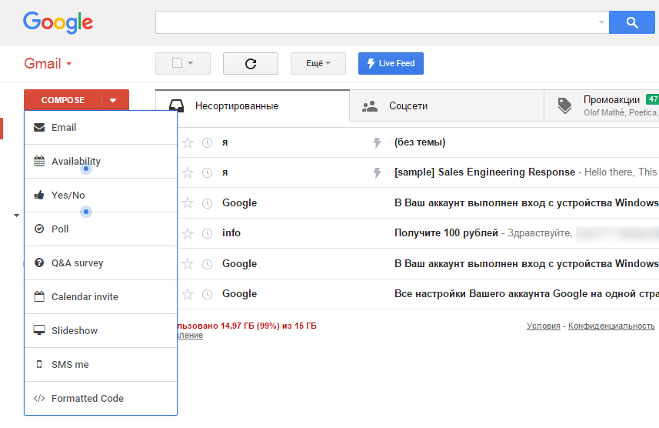Click the monitor icon beside Slideshow
The height and width of the screenshot is (428, 659).
[39, 330]
